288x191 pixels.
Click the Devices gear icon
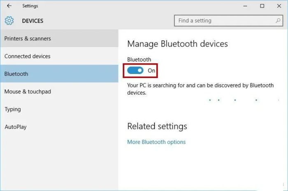pyautogui.click(x=9, y=21)
